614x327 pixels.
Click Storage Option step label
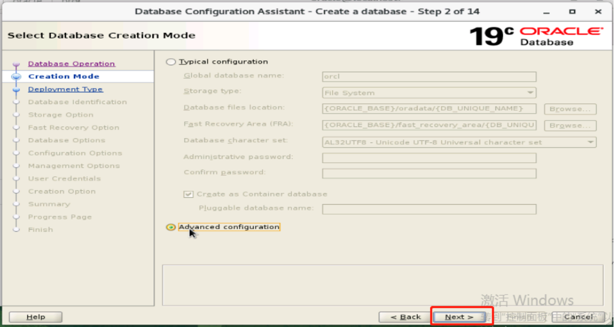click(x=60, y=115)
